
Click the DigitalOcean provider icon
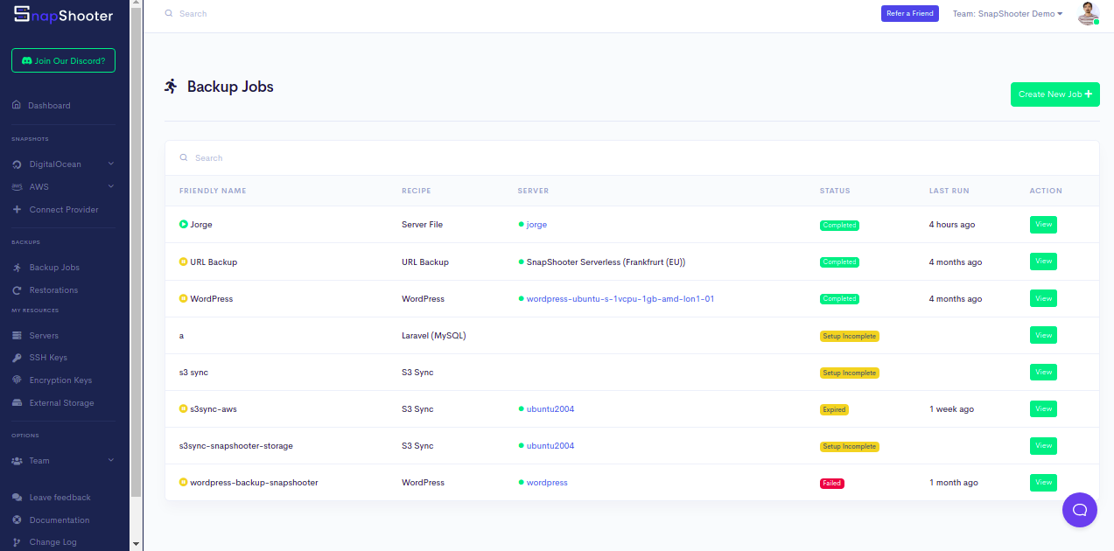click(17, 164)
